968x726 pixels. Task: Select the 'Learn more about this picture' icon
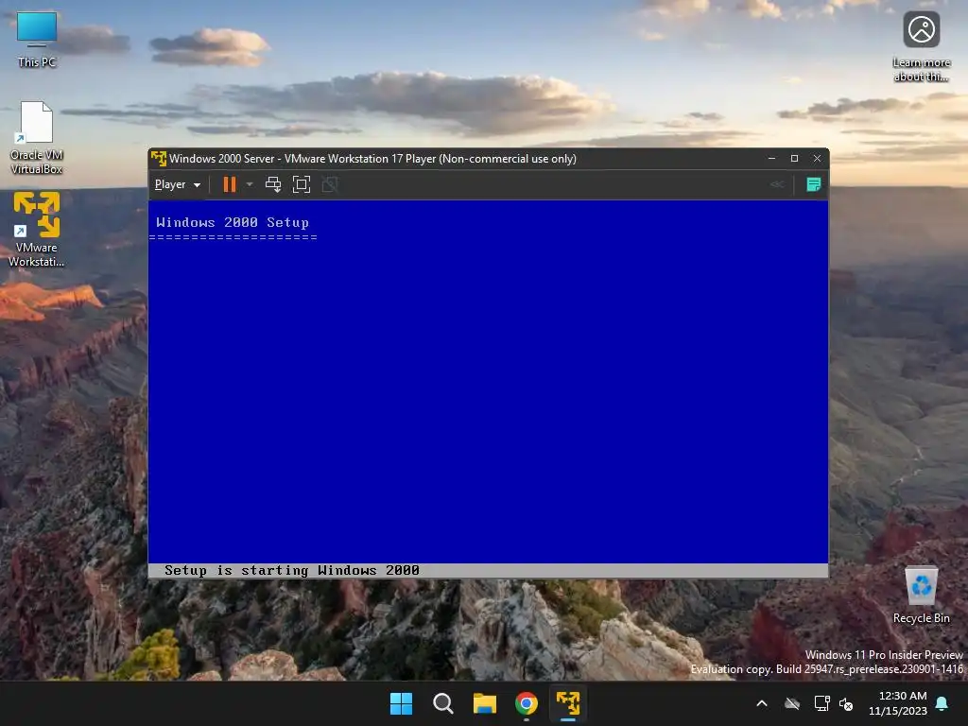[x=921, y=47]
